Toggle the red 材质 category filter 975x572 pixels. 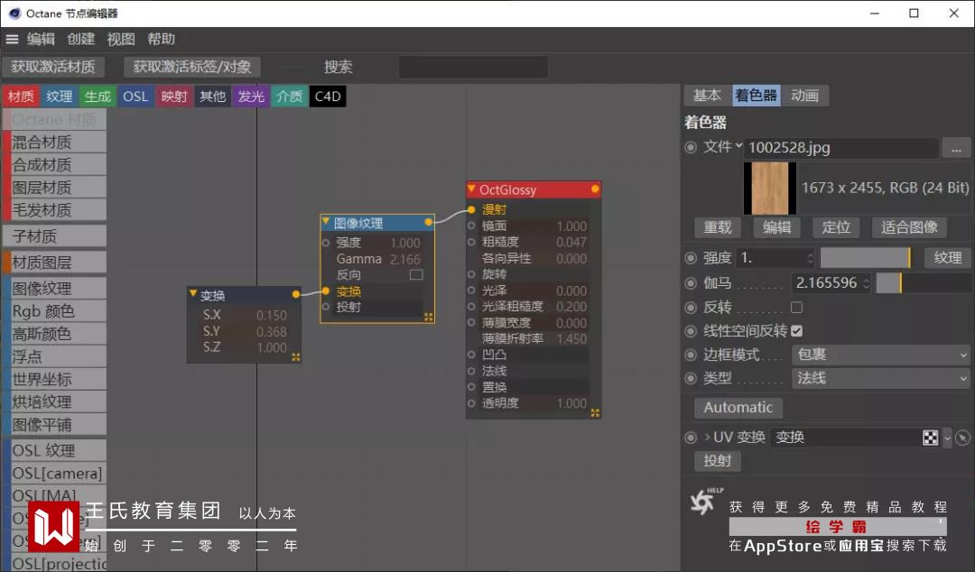21,97
